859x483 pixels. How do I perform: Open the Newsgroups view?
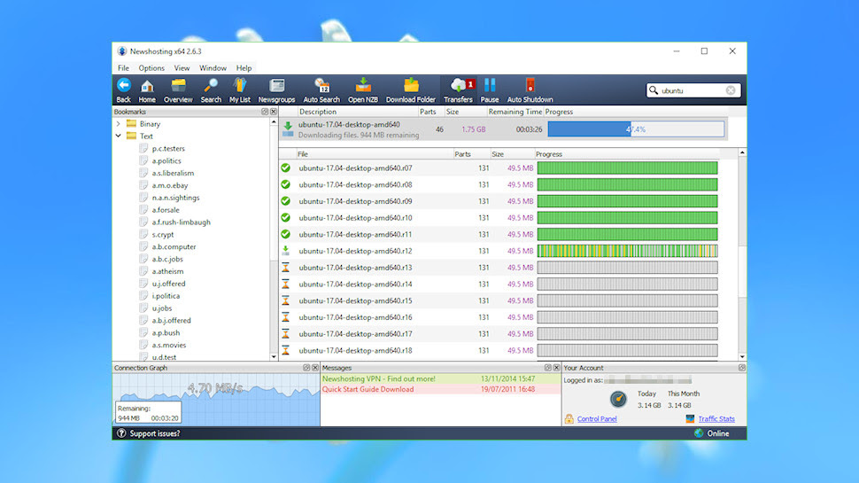(x=276, y=90)
